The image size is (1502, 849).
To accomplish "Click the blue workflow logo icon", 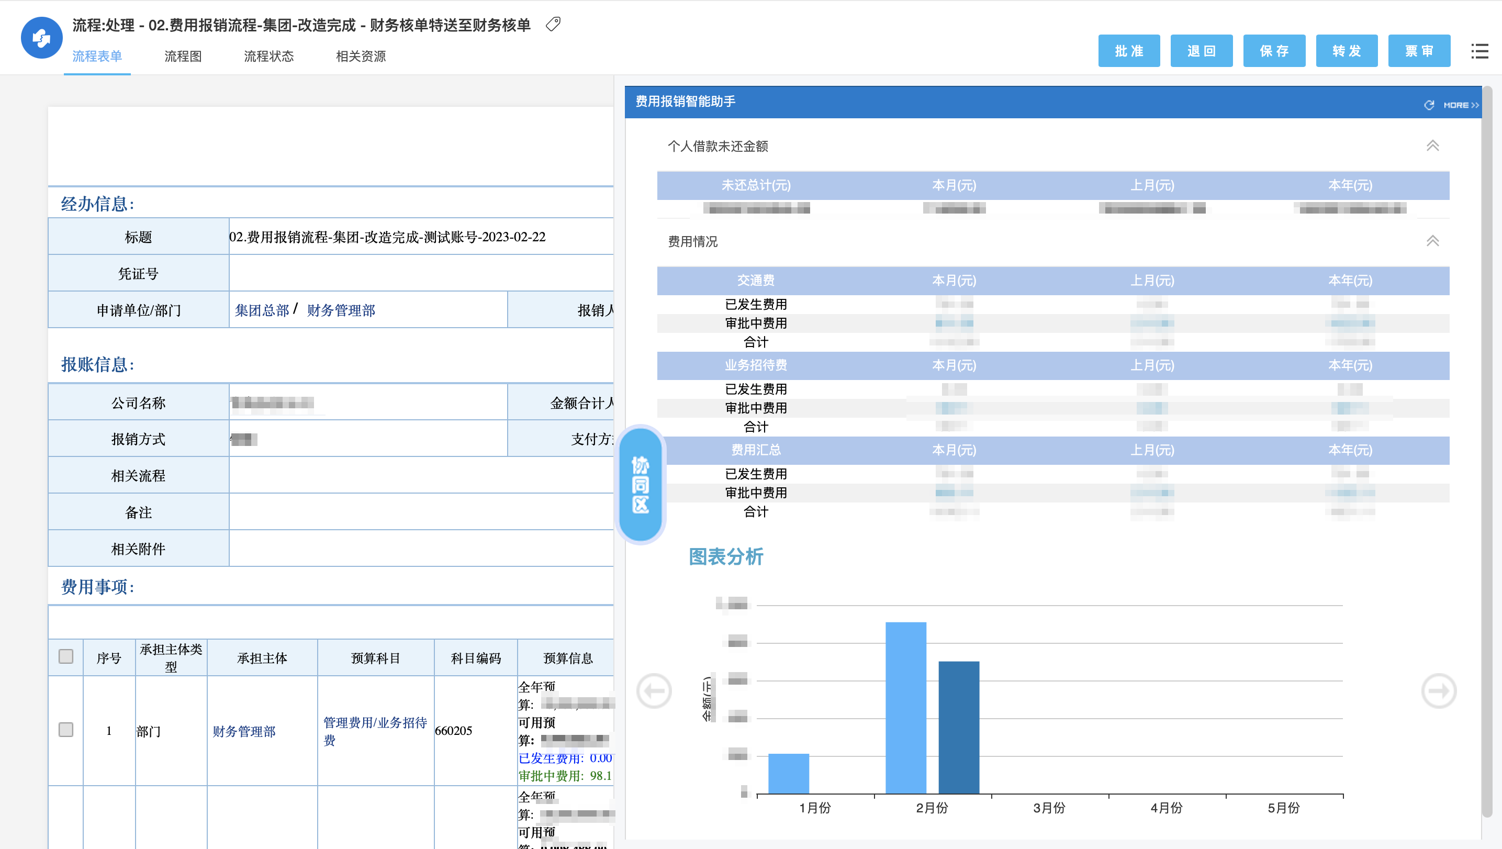I will coord(41,38).
